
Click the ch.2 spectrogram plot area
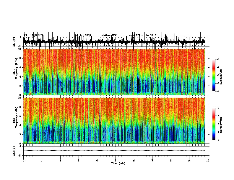114,121
